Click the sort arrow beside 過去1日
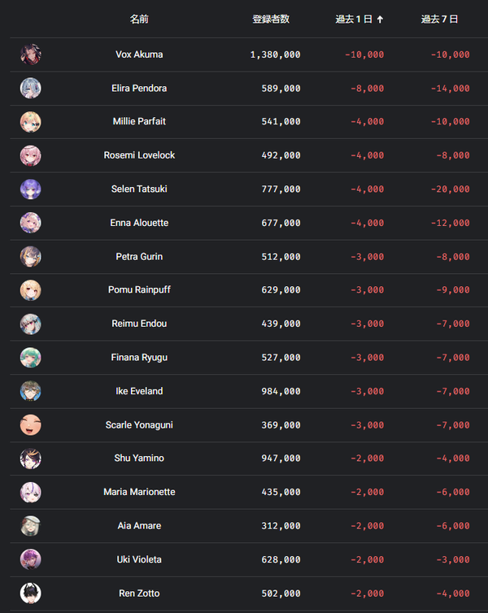The height and width of the screenshot is (613, 488). 380,20
